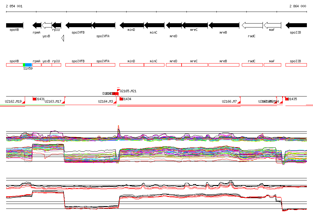Click the red outlined minD box
313x218 pixels.
[x=132, y=65]
